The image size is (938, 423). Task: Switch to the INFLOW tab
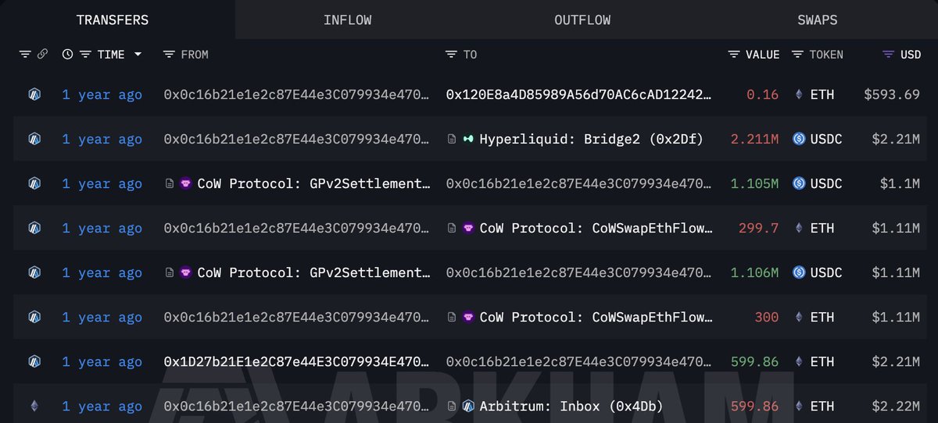click(347, 20)
